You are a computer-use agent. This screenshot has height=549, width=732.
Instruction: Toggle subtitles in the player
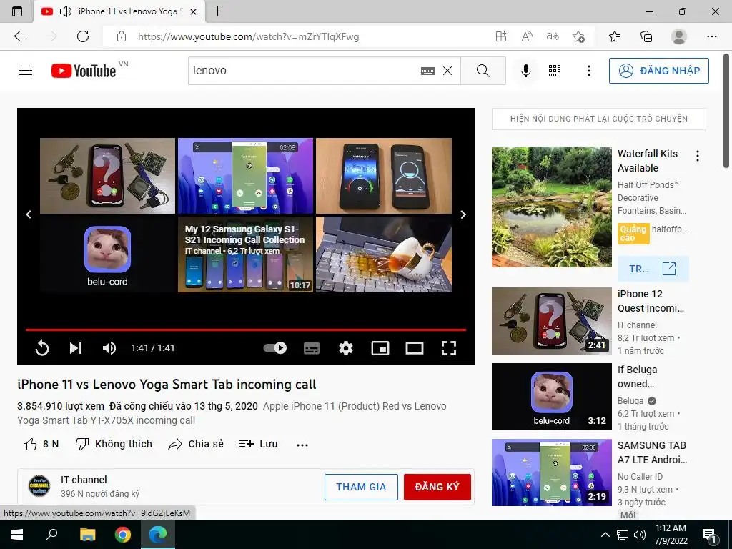[x=312, y=348]
